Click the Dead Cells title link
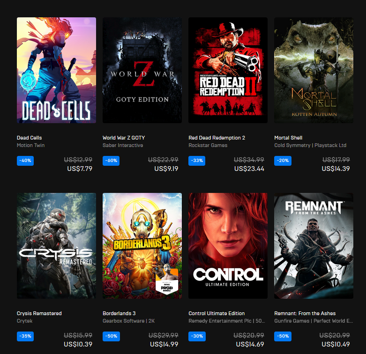The width and height of the screenshot is (366, 354). [29, 138]
